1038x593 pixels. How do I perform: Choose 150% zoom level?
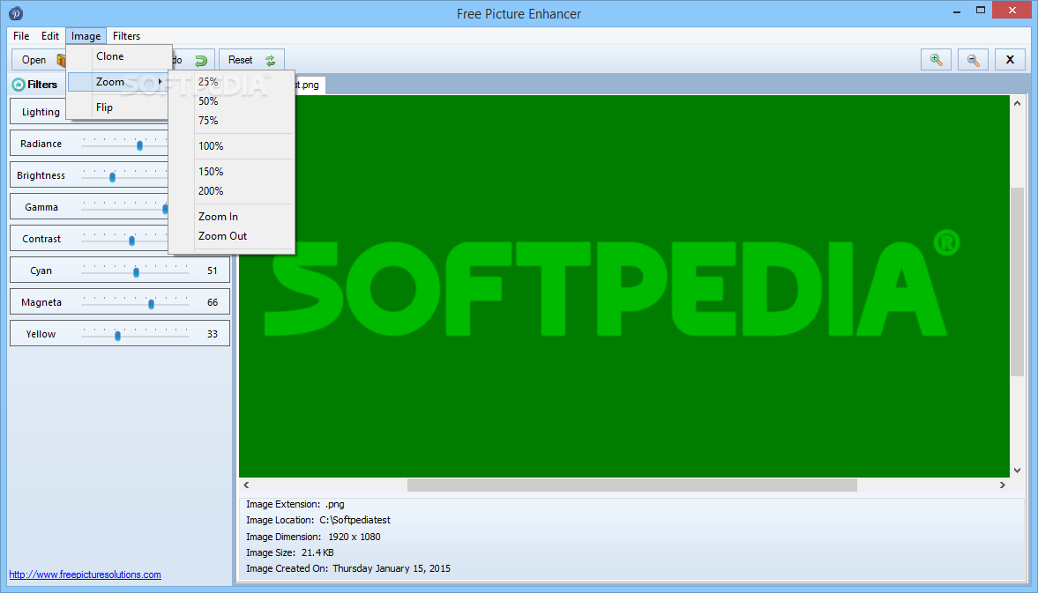point(231,171)
